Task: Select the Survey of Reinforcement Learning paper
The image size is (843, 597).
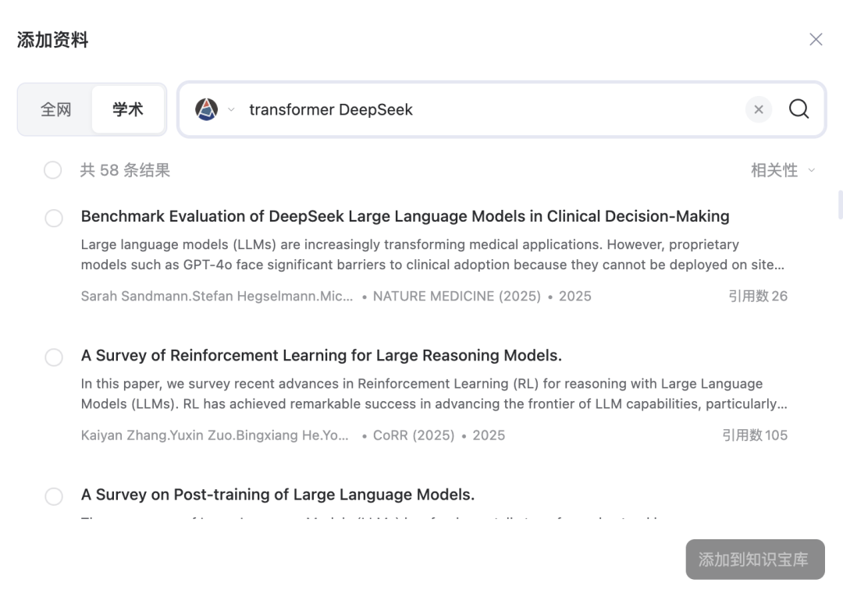Action: (x=54, y=357)
